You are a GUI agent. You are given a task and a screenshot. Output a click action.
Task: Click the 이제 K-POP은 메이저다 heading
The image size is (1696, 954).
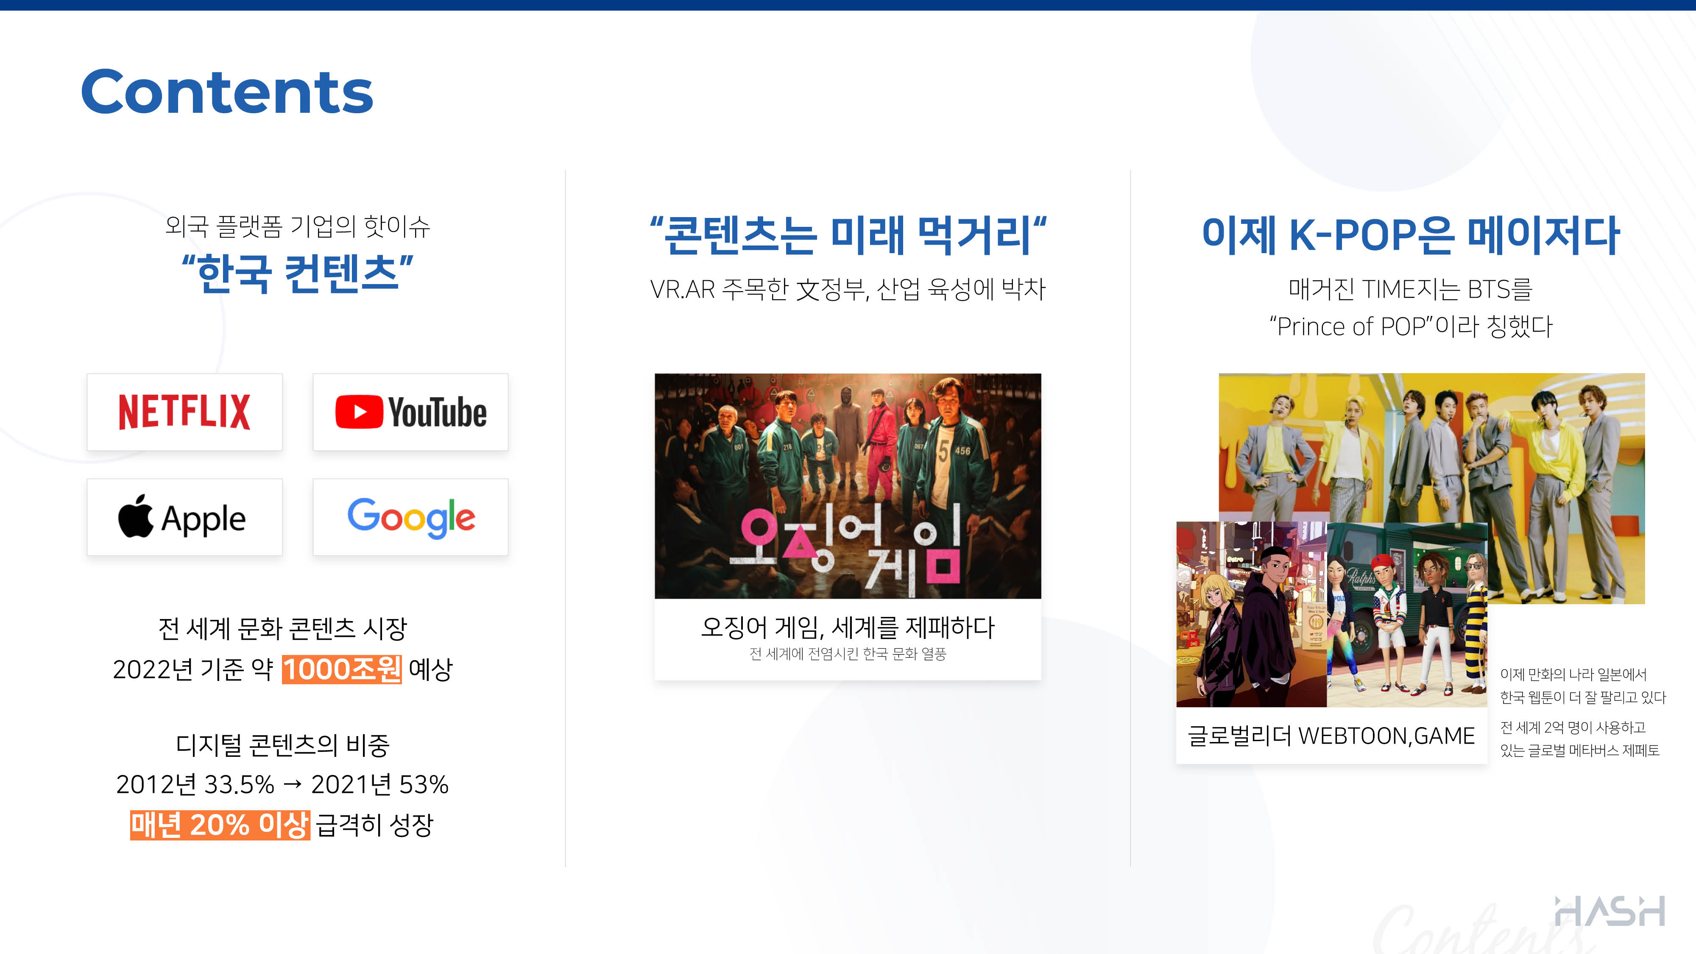(1411, 235)
